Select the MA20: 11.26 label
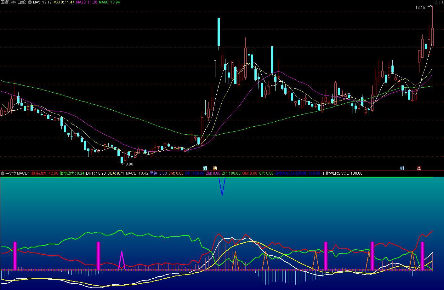The height and width of the screenshot is (290, 444). [x=87, y=2]
